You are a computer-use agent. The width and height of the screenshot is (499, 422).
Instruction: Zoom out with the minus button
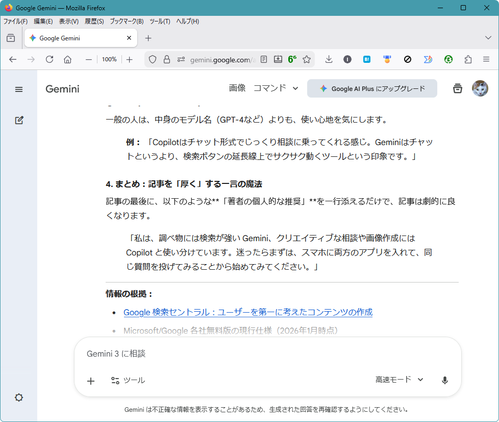89,59
